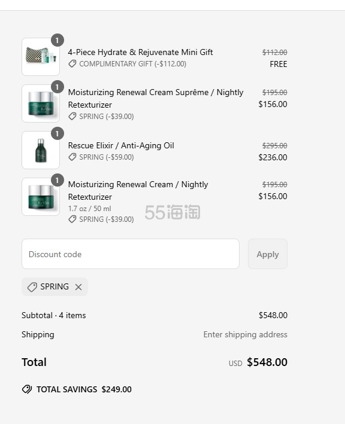Click the $548.00 total amount
The height and width of the screenshot is (424, 345).
(267, 362)
